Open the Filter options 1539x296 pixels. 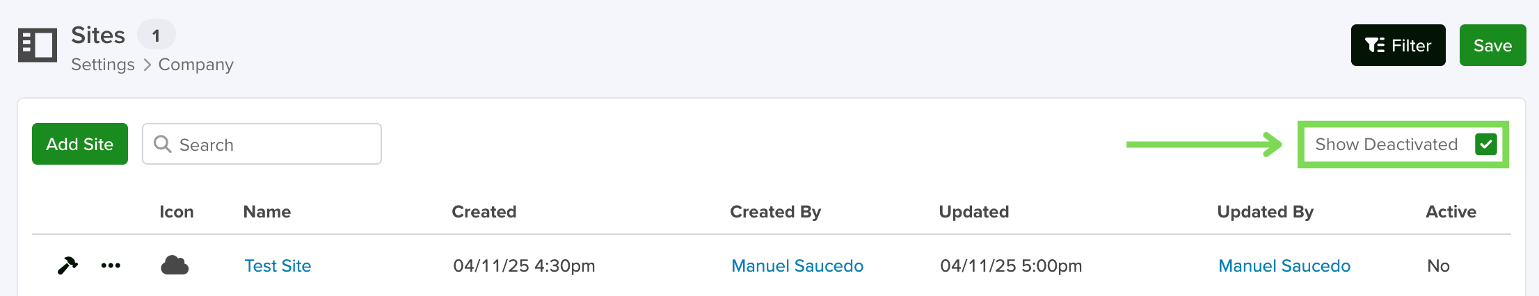(1398, 45)
